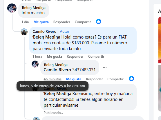Viewport: 161px width, 120px height.
Task: Click the reply text field at the bottom
Action: 93,118
